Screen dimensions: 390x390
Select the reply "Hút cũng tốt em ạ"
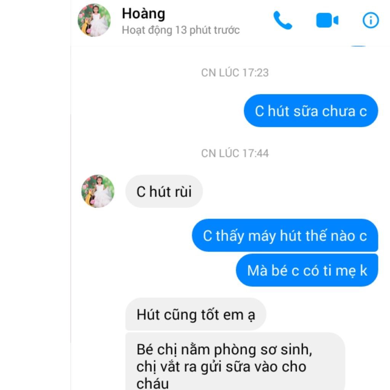[196, 314]
